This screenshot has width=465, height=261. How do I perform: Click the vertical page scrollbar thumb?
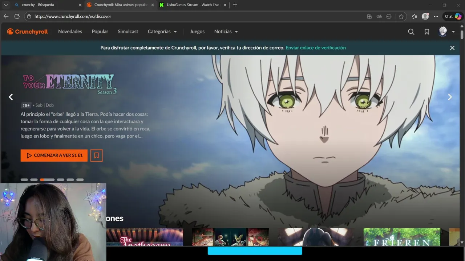coord(462,35)
